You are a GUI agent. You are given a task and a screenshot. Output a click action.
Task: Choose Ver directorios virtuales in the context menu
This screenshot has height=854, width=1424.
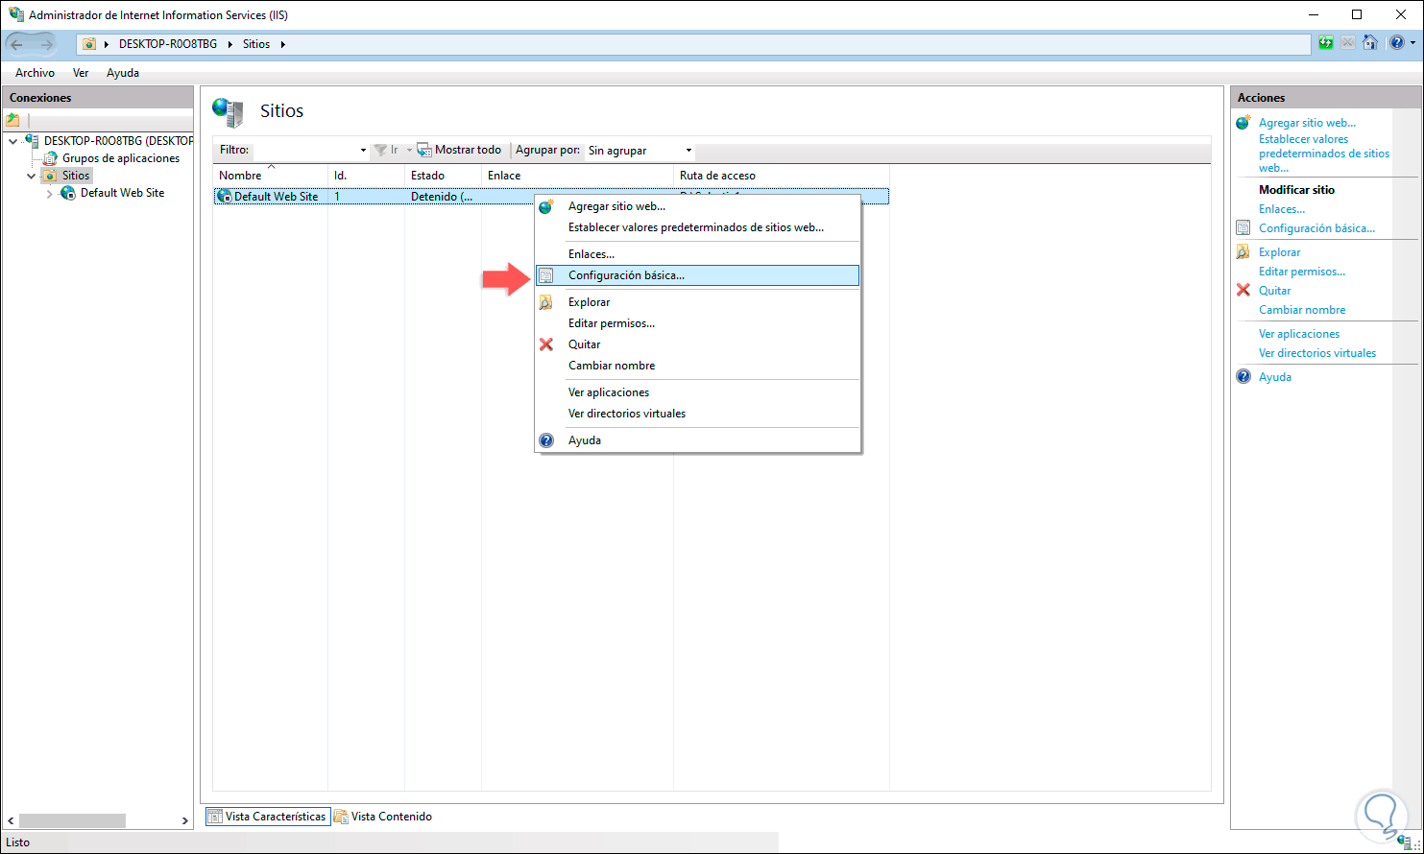697,414
